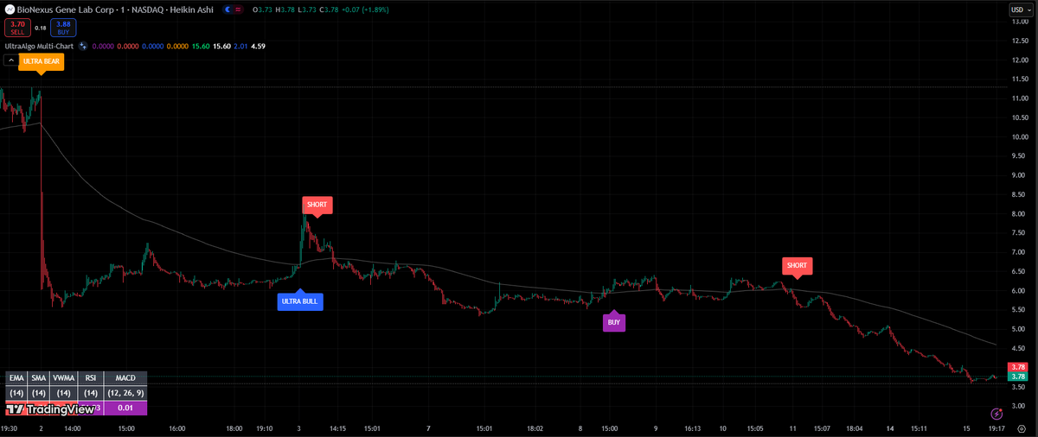Click the VWMA header cell in table
This screenshot has width=1038, height=437.
coord(64,377)
